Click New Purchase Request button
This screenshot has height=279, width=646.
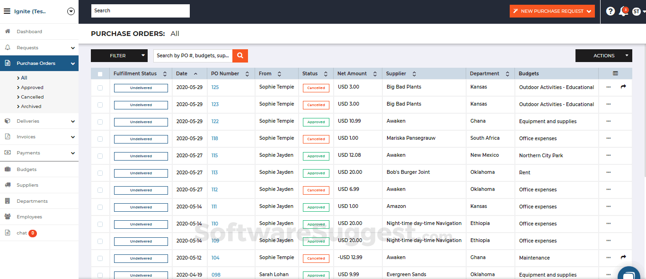552,11
